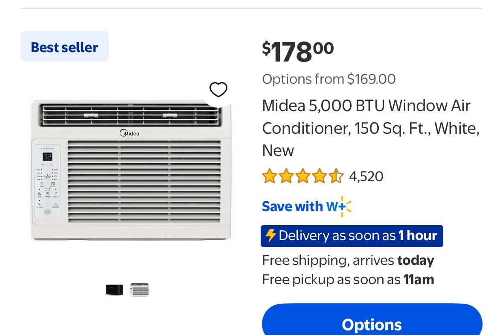The width and height of the screenshot is (503, 335).
Task: Click the Midea logo on the unit
Action: [x=130, y=133]
